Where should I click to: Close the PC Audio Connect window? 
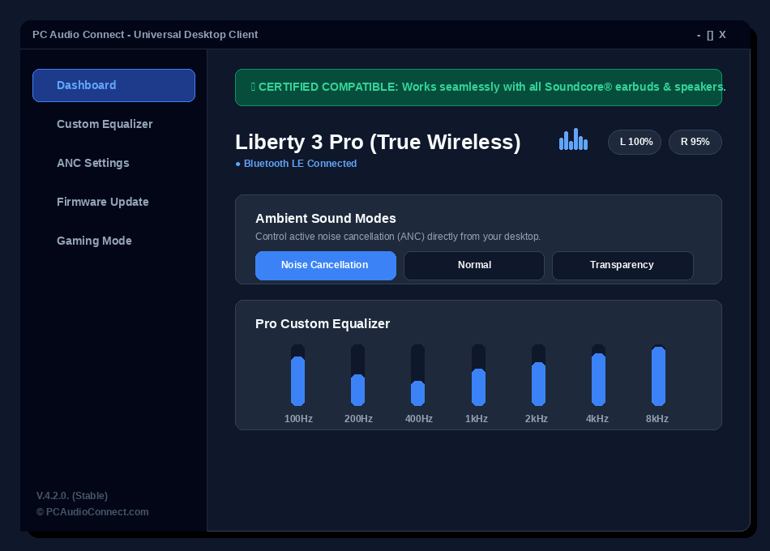pos(722,35)
